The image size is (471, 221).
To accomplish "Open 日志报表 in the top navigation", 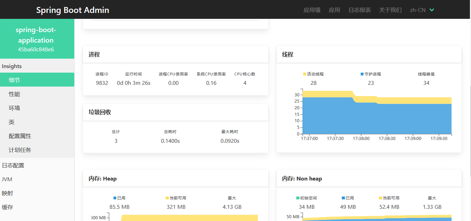I will click(360, 10).
